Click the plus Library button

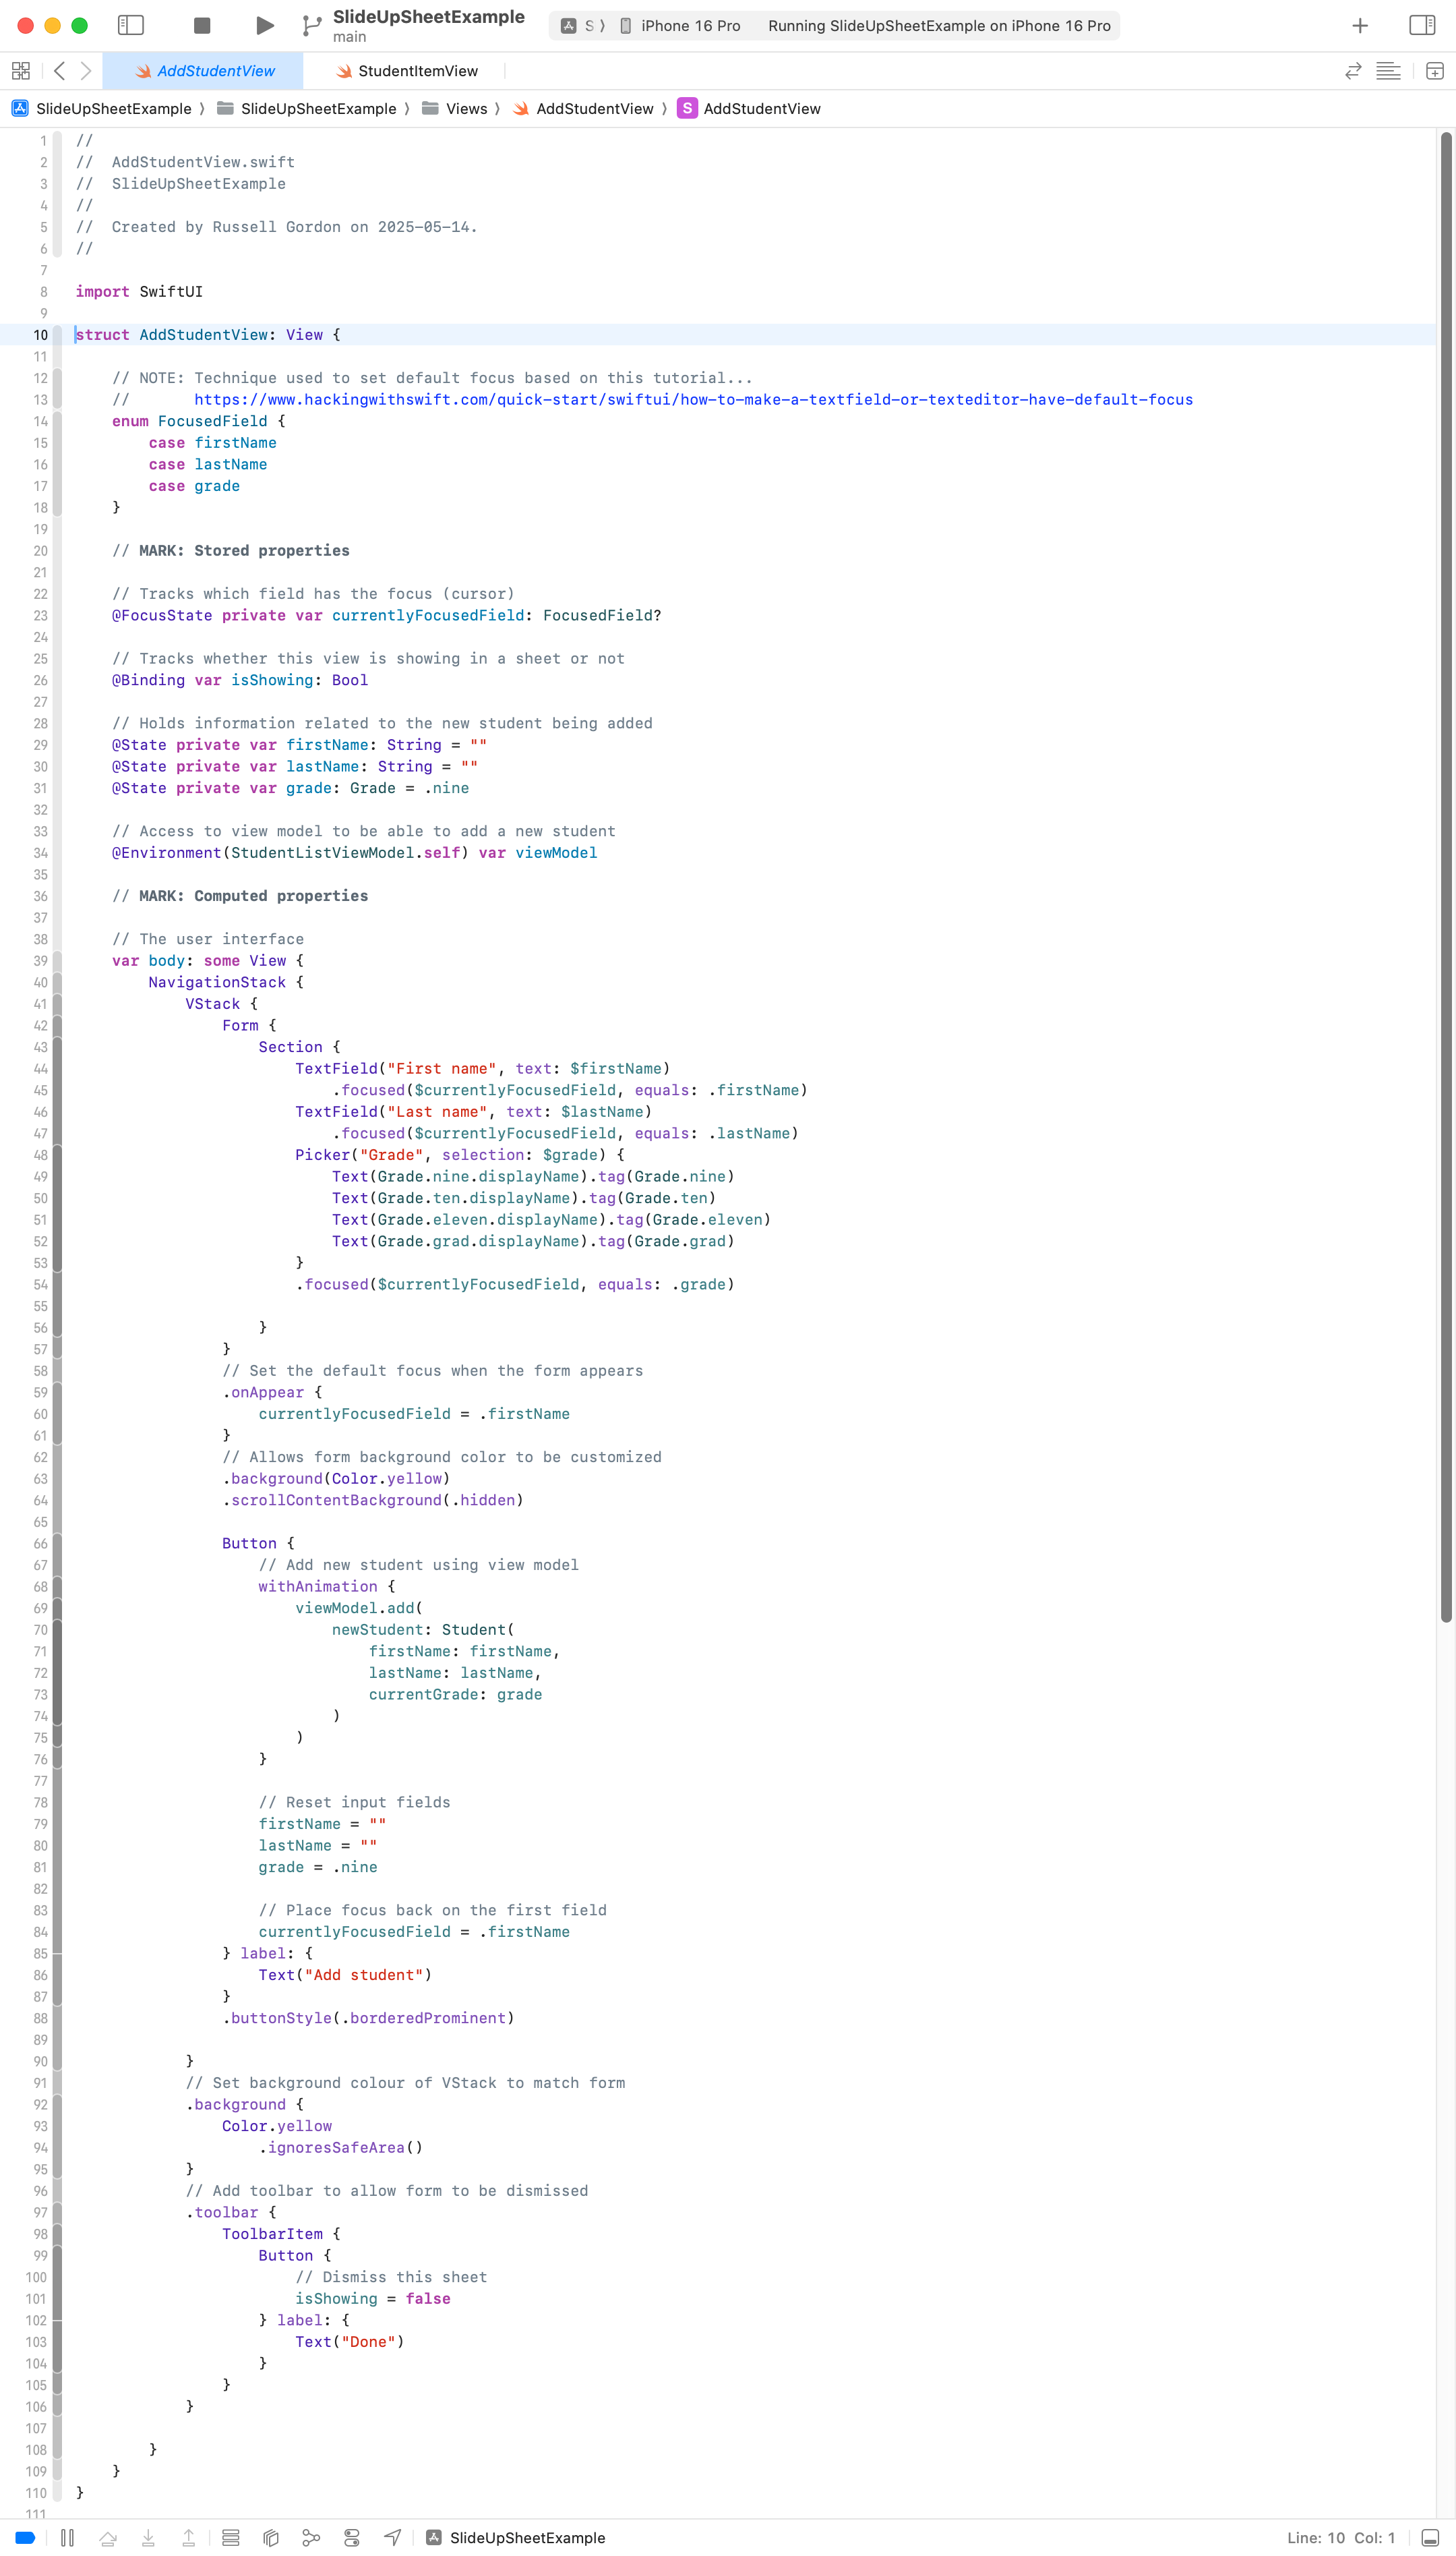point(1360,25)
